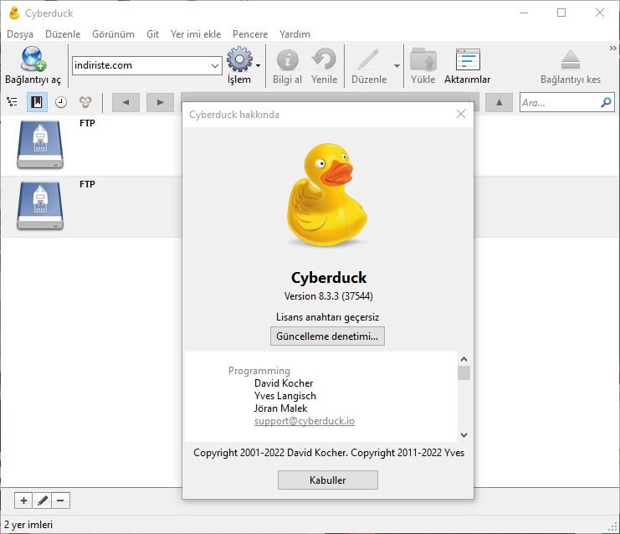This screenshot has height=534, width=620.
Task: Click the Jöran Malek credit name
Action: (x=281, y=408)
